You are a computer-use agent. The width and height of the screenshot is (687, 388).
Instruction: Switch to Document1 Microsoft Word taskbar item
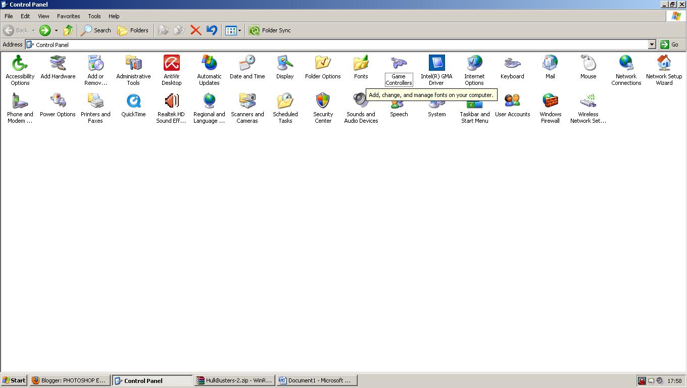point(317,380)
